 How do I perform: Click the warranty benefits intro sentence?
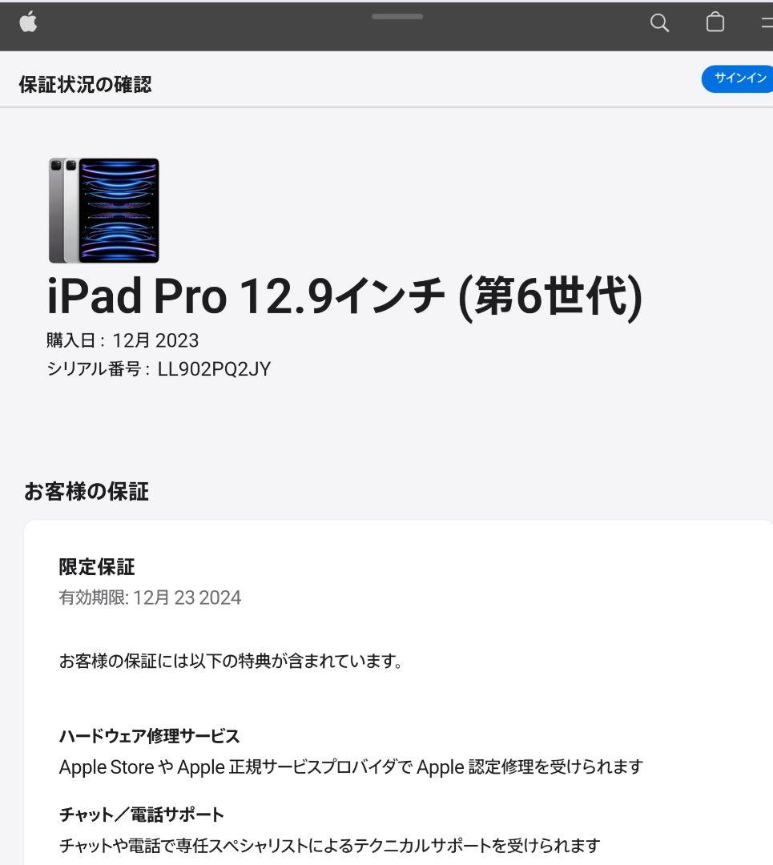(x=231, y=660)
